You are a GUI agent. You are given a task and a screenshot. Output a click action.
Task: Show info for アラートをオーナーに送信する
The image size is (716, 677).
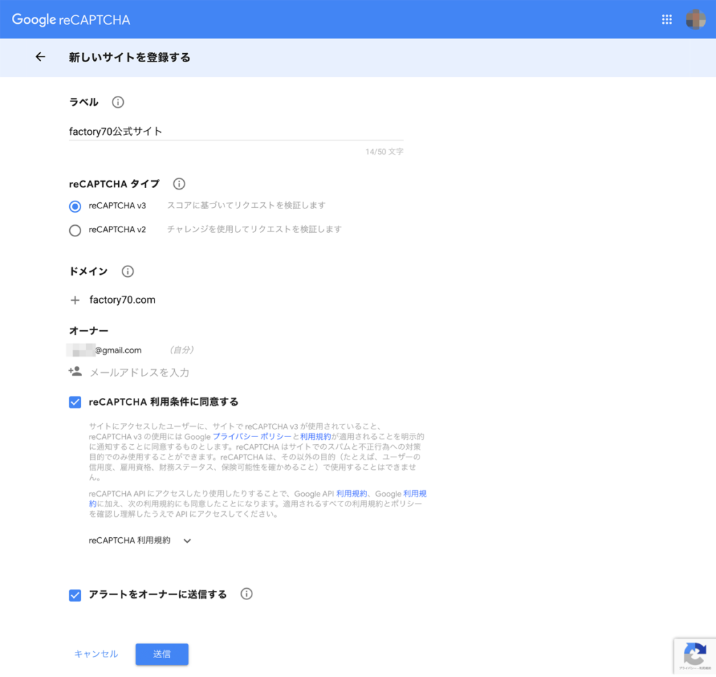pos(247,594)
